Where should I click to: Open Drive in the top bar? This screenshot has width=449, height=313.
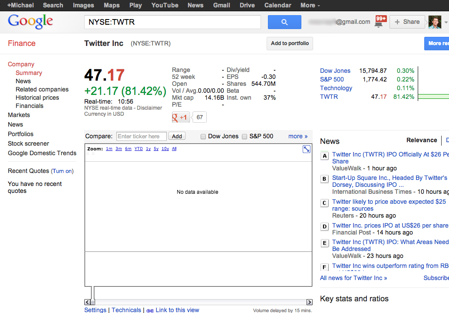click(x=247, y=5)
